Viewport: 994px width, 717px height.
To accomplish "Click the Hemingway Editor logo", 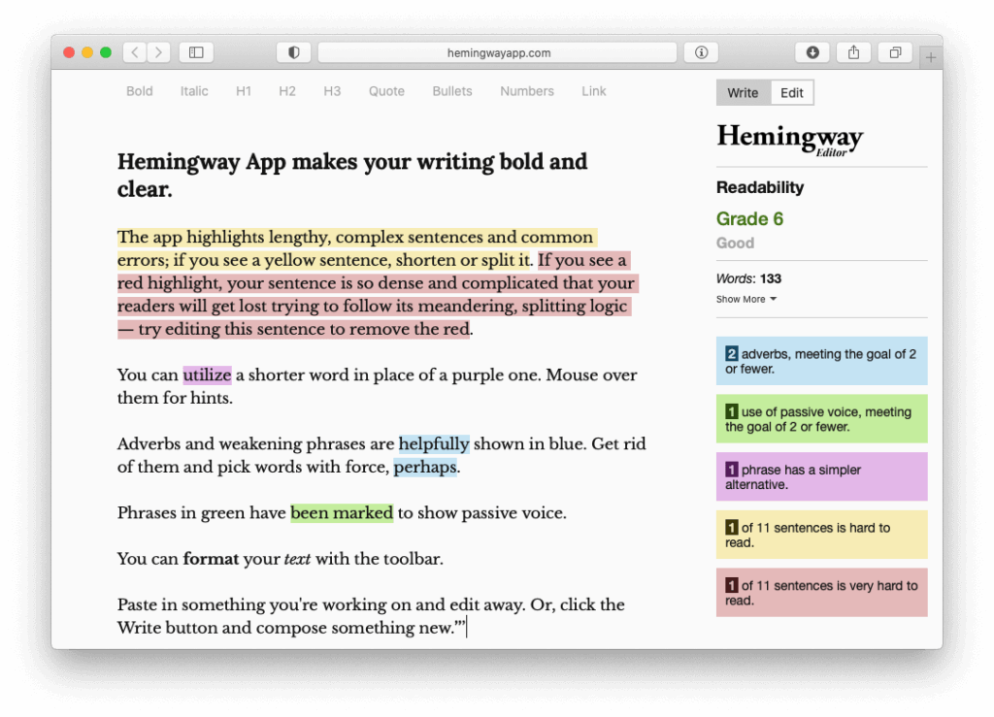I will click(x=790, y=140).
